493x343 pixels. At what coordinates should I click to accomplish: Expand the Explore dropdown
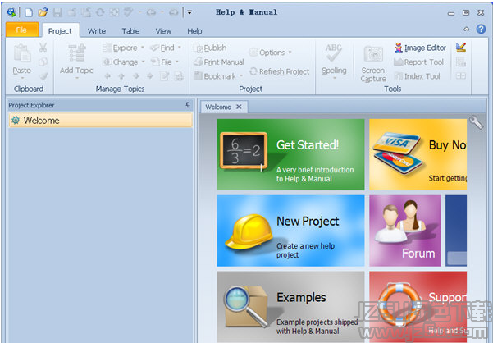[143, 48]
